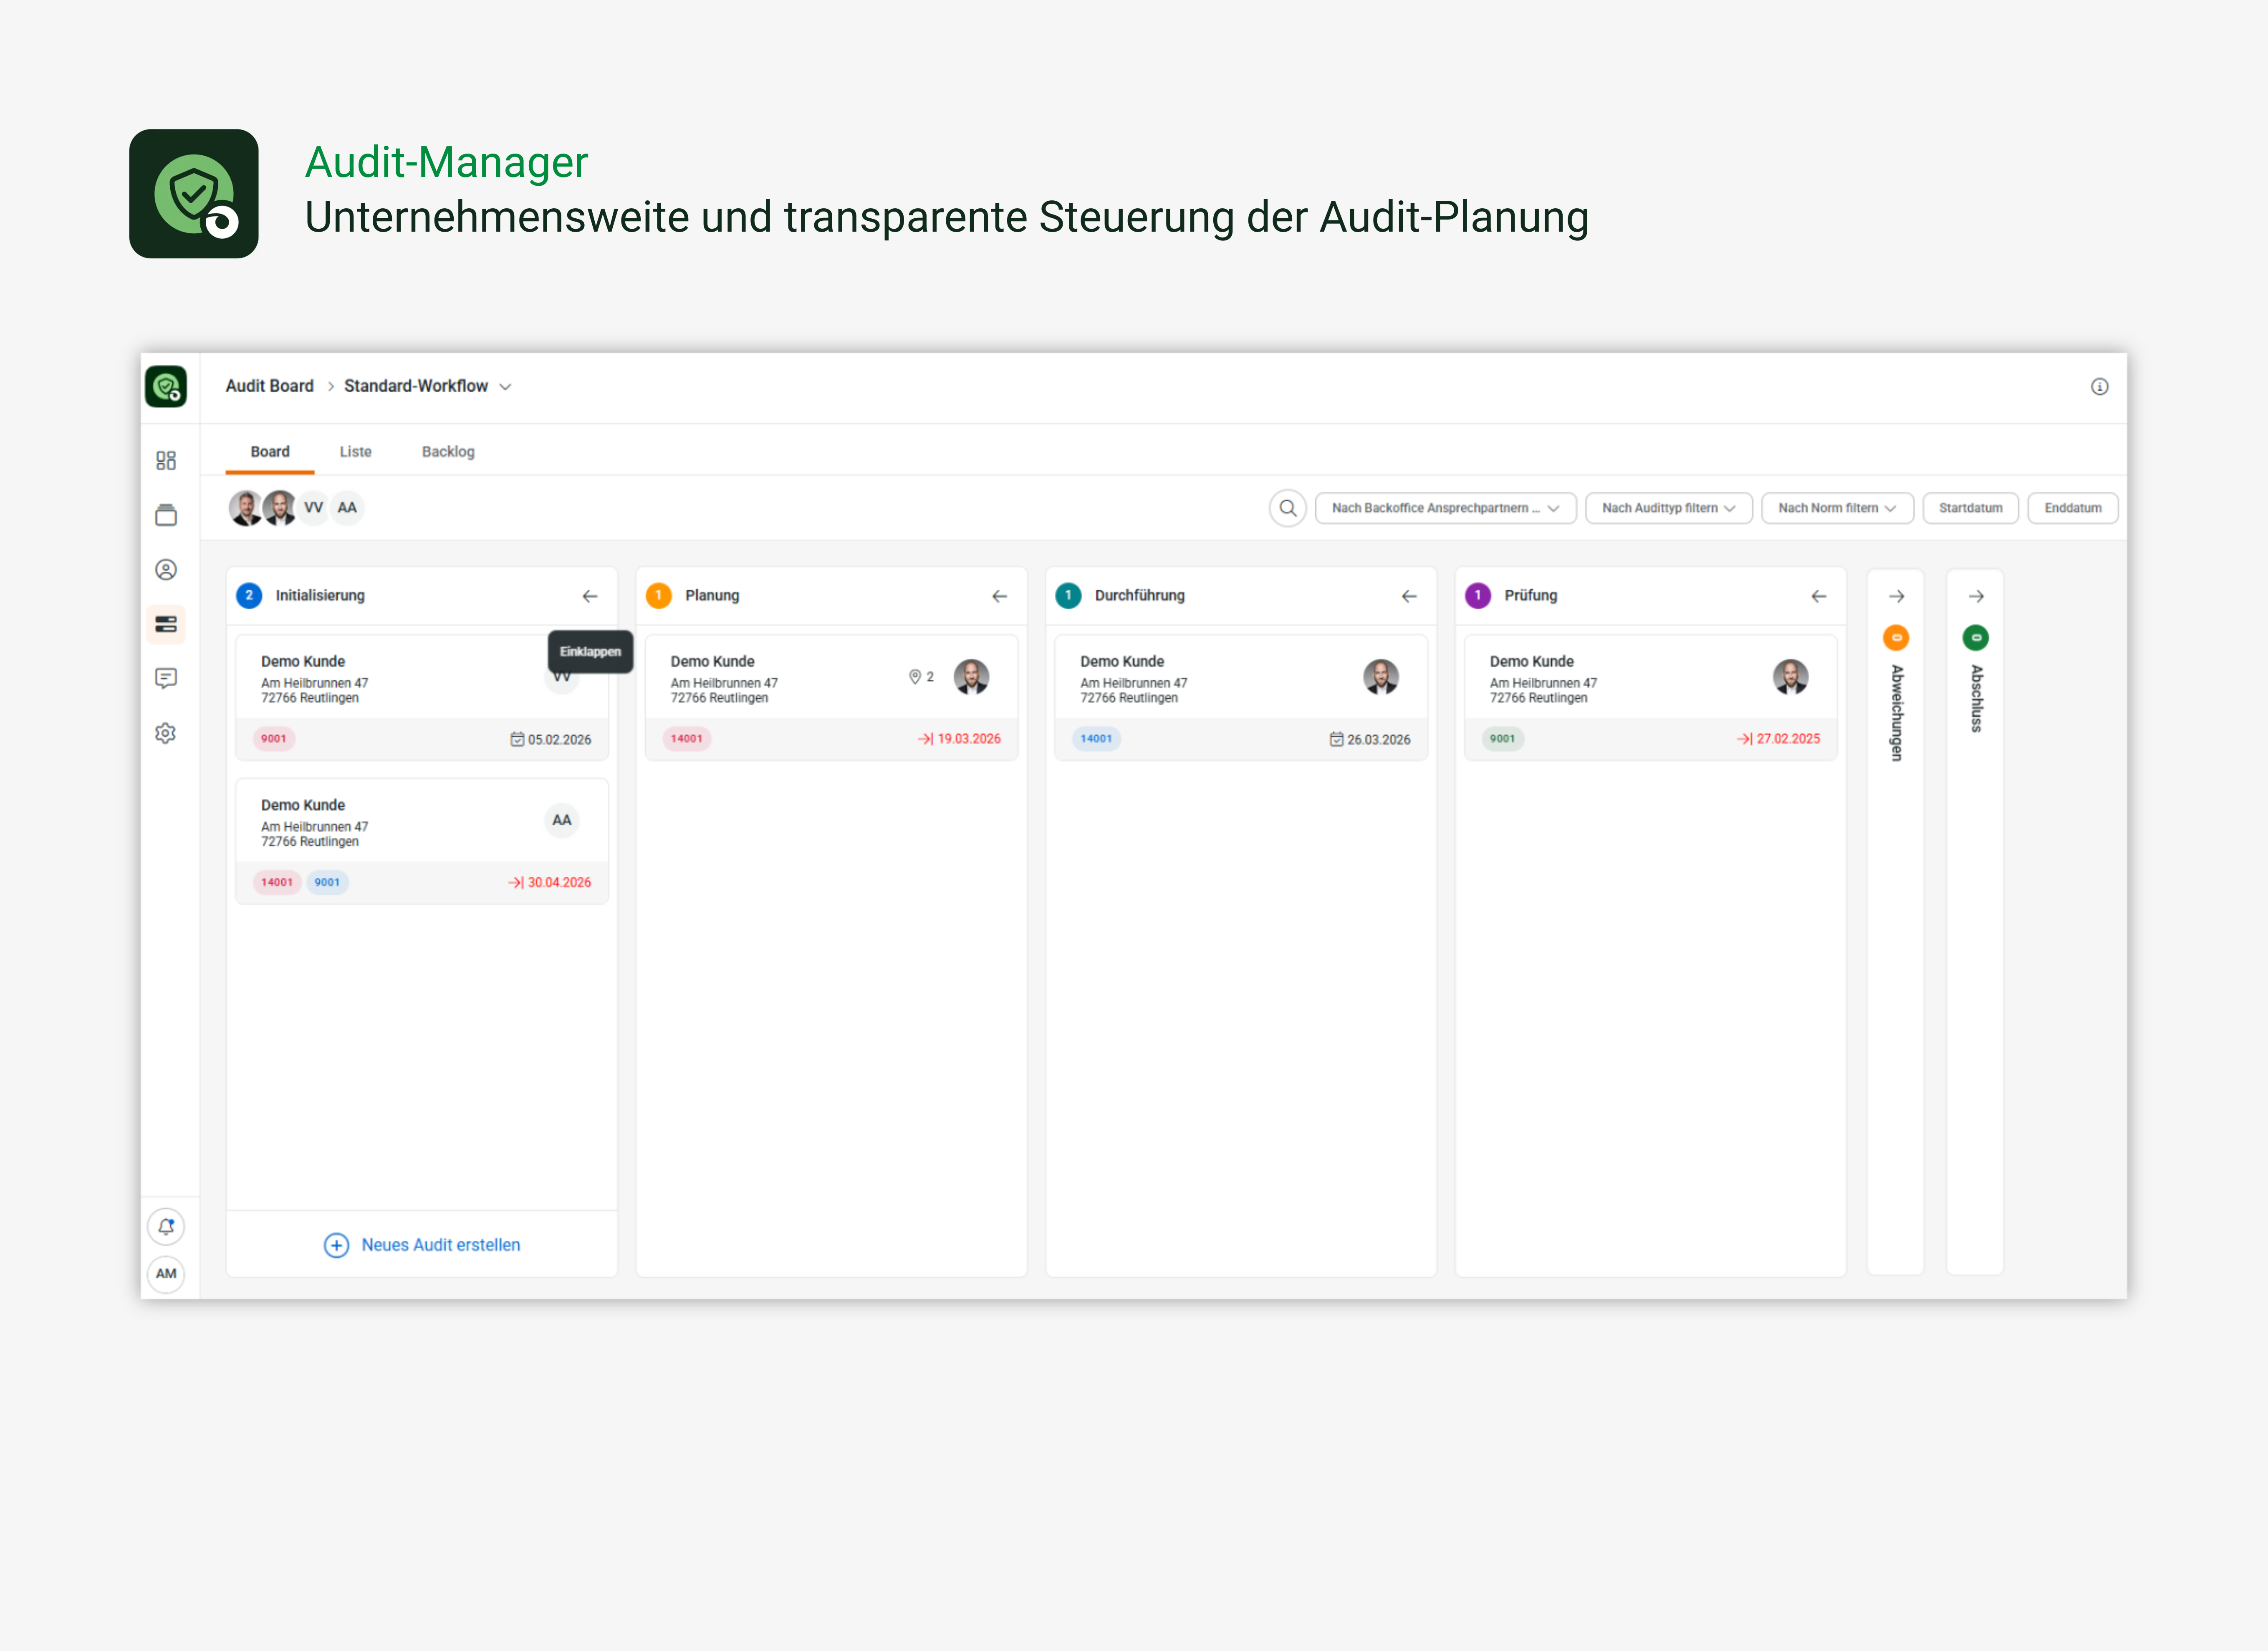Collapse the Planung column
Image resolution: width=2268 pixels, height=1652 pixels.
tap(999, 596)
